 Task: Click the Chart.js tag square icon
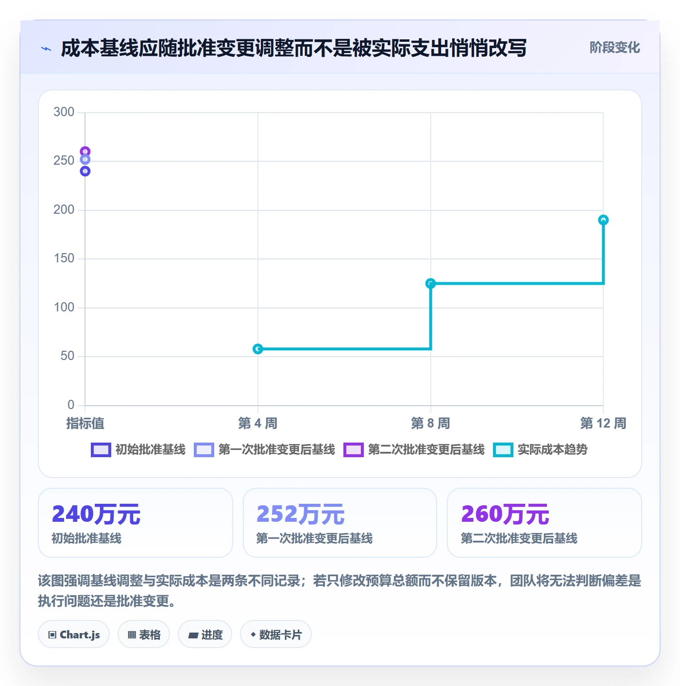pyautogui.click(x=52, y=635)
